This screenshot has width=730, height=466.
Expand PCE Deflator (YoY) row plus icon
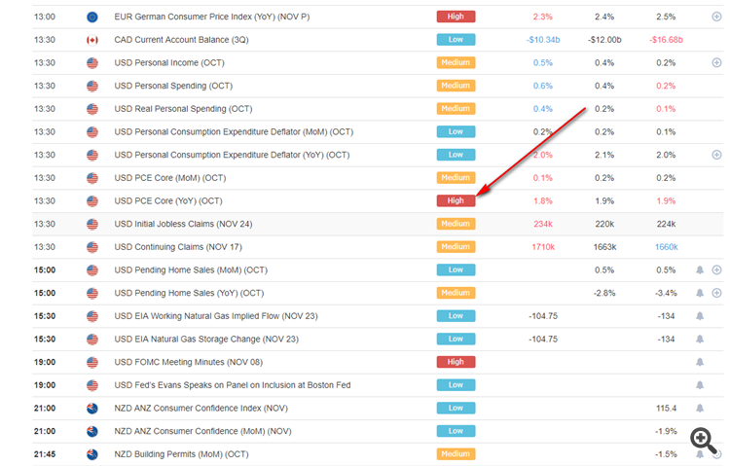[x=716, y=155]
